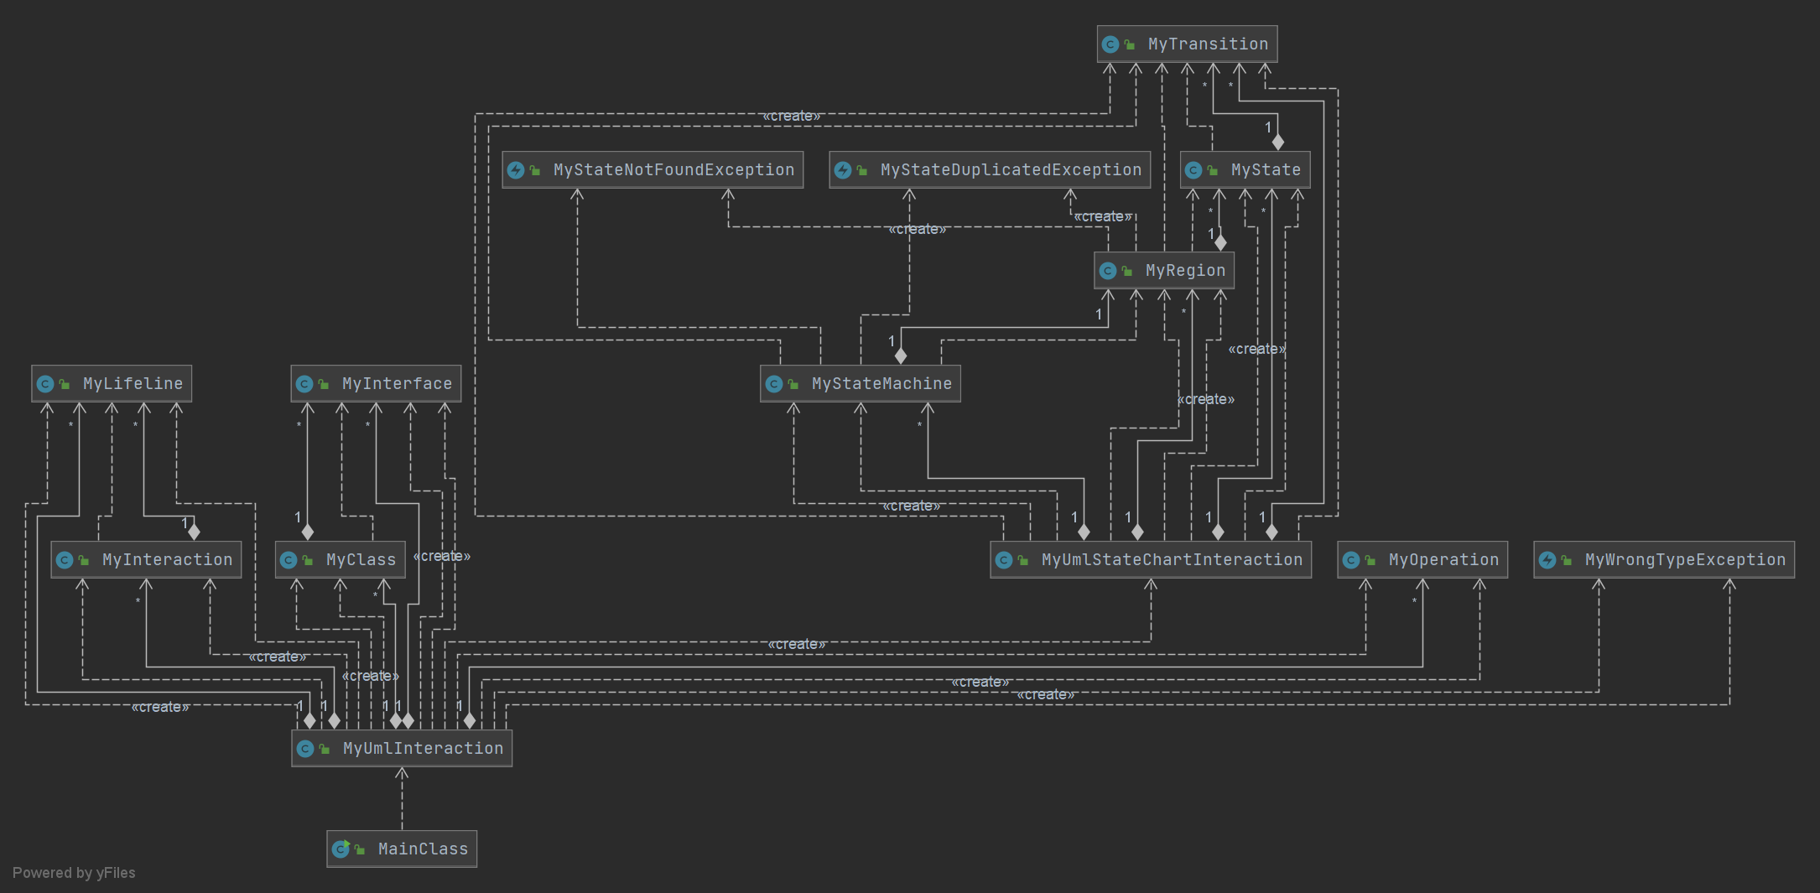This screenshot has height=893, width=1820.
Task: Click the MyStateDuplicatedException exception icon
Action: [843, 170]
